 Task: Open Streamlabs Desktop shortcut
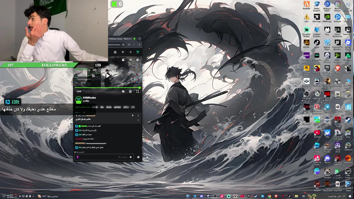tap(306, 31)
